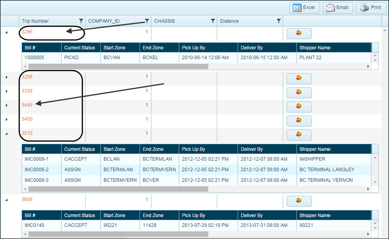The height and width of the screenshot is (239, 389).
Task: Click horizontal scrollbar under bill V000005
Action: tap(118, 67)
